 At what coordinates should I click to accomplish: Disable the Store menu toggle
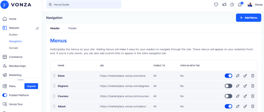[x=228, y=76]
